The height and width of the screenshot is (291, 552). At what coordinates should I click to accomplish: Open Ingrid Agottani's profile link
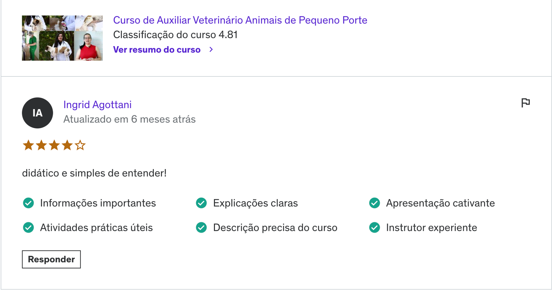97,105
